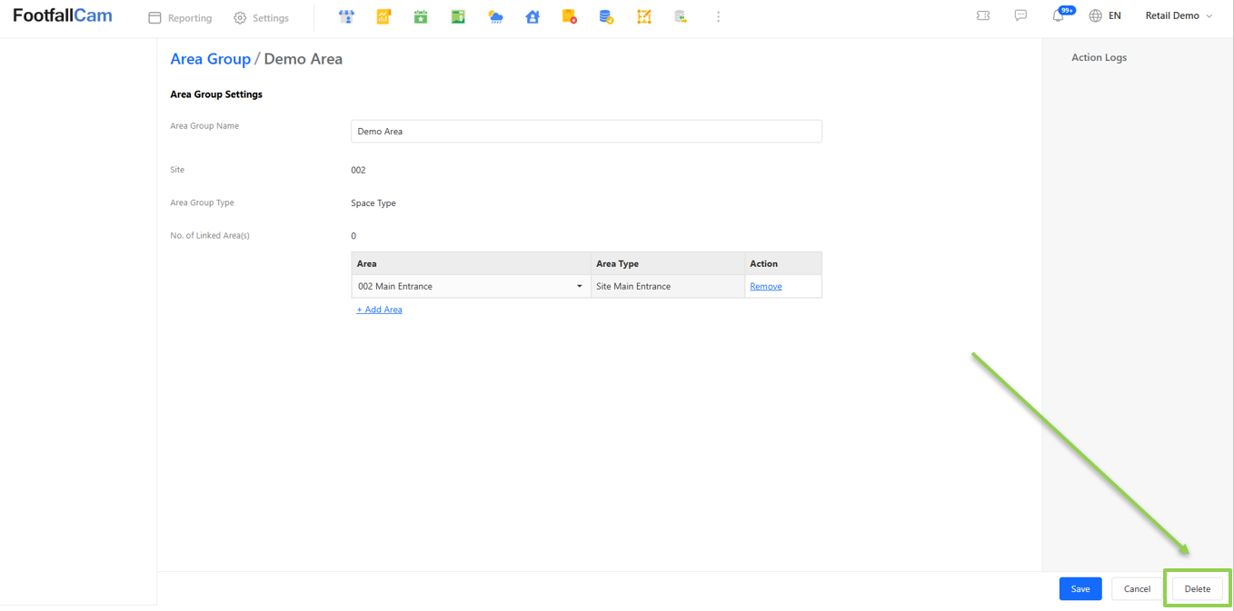Open the orange chart report icon
This screenshot has width=1234, height=611.
point(383,17)
